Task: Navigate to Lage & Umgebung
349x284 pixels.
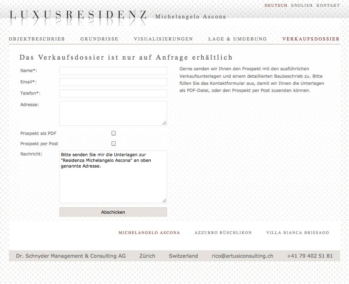Action: click(238, 39)
